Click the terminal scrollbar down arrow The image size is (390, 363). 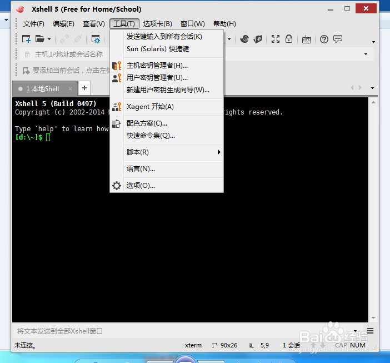coord(373,318)
